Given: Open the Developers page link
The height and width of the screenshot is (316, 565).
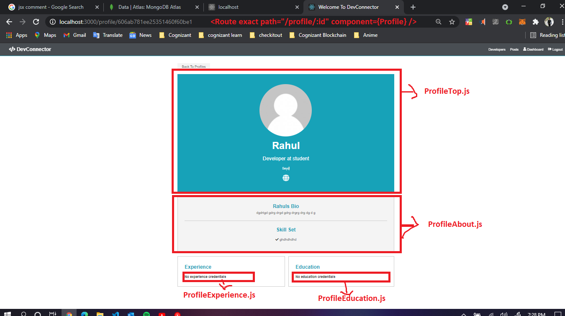Looking at the screenshot, I should pyautogui.click(x=497, y=49).
